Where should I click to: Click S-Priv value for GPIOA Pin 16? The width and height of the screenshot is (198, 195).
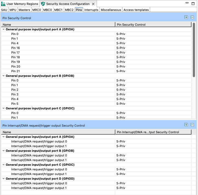tap(121, 48)
